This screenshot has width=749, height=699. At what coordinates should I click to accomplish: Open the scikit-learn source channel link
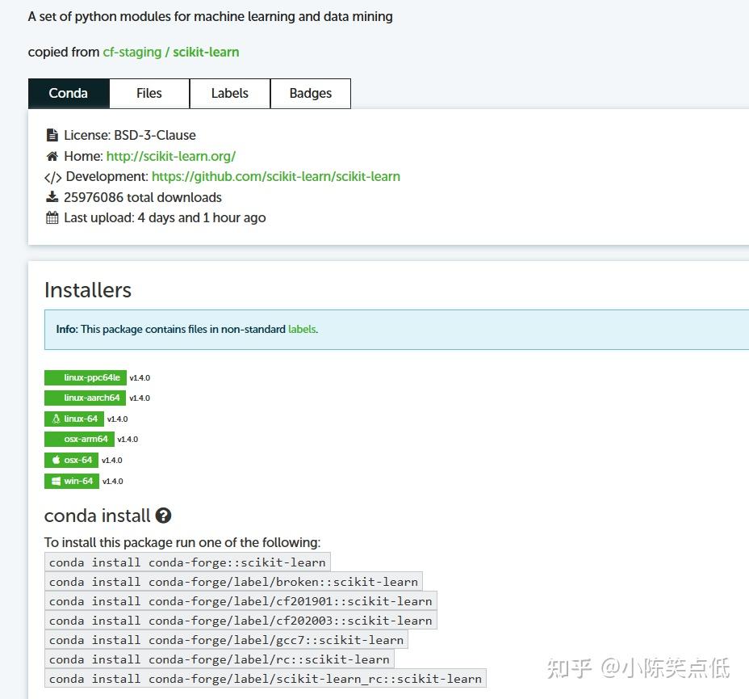tap(206, 52)
